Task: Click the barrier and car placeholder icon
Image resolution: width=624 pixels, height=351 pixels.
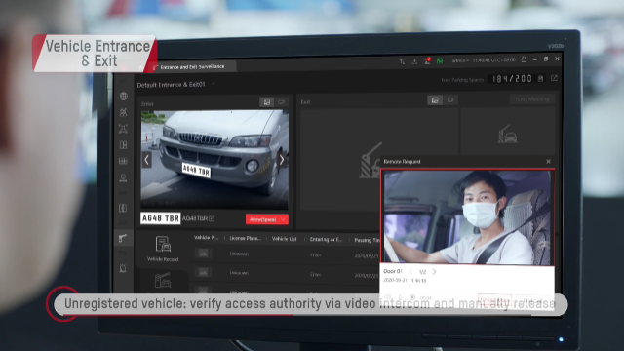Action: coord(507,134)
